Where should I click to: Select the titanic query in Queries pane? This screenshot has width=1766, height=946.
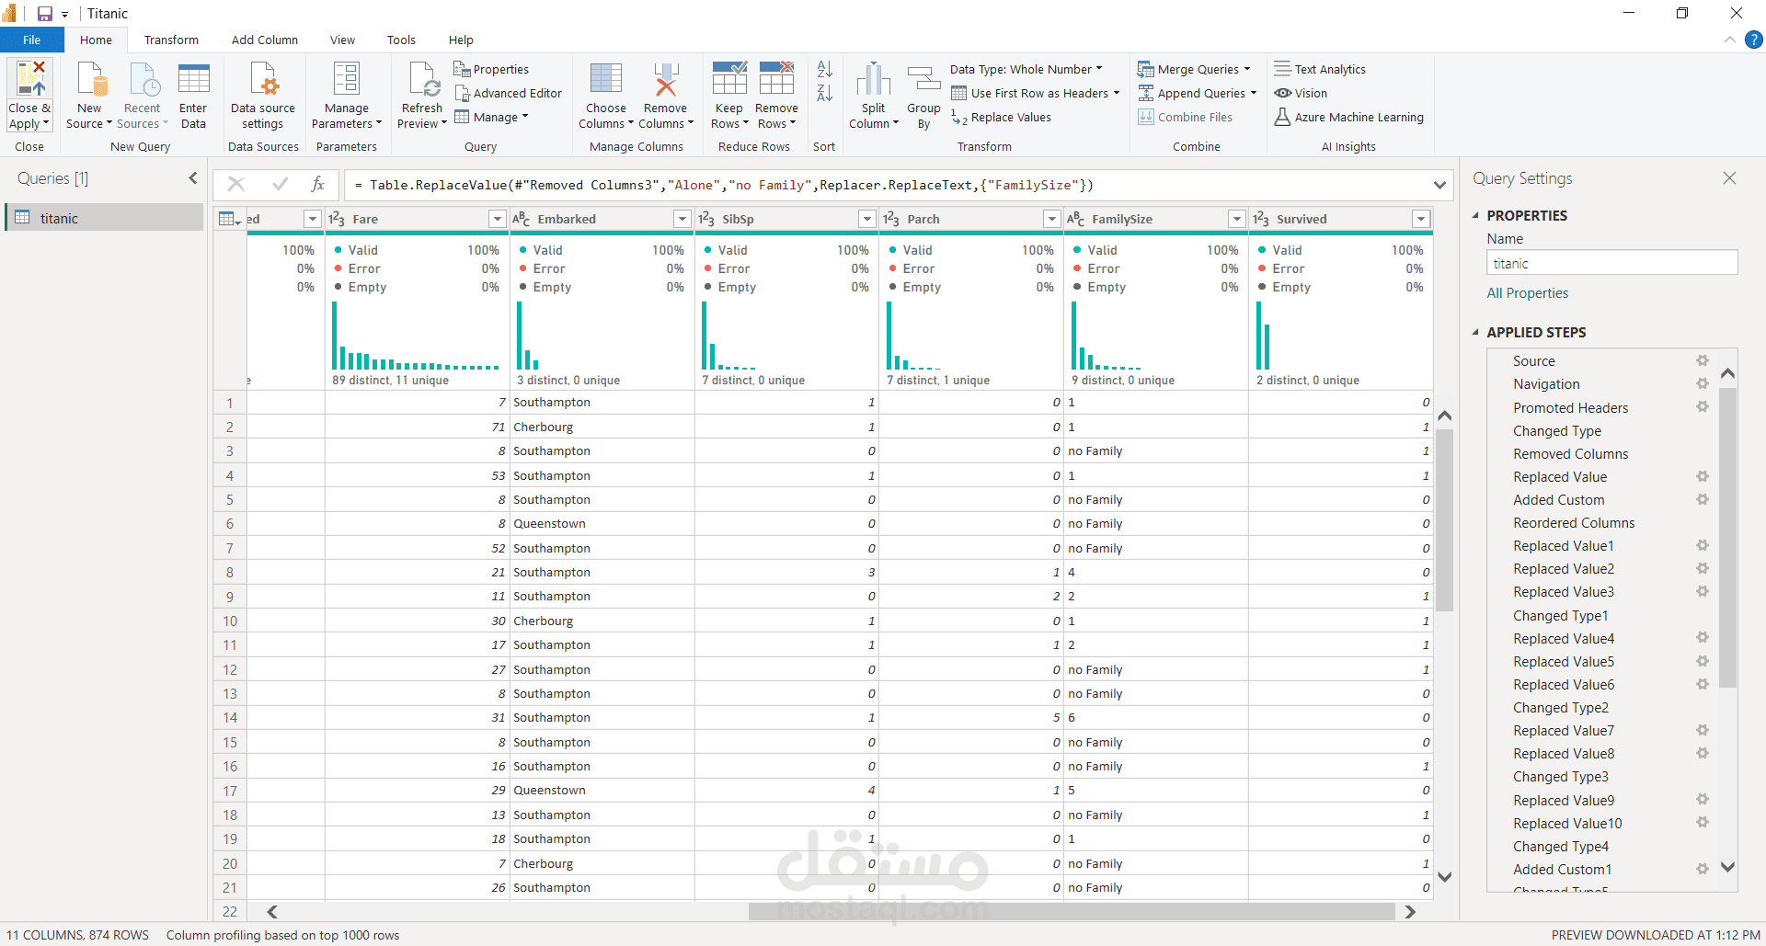coord(105,218)
